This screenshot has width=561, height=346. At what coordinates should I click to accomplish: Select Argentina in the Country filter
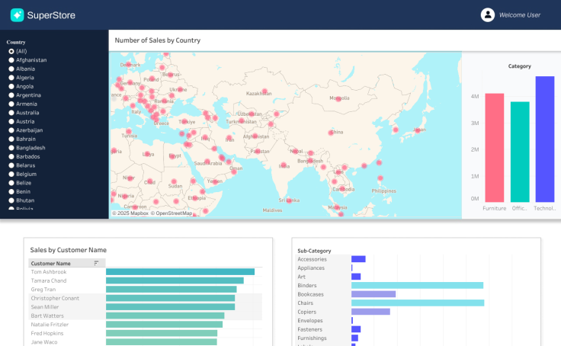[11, 95]
